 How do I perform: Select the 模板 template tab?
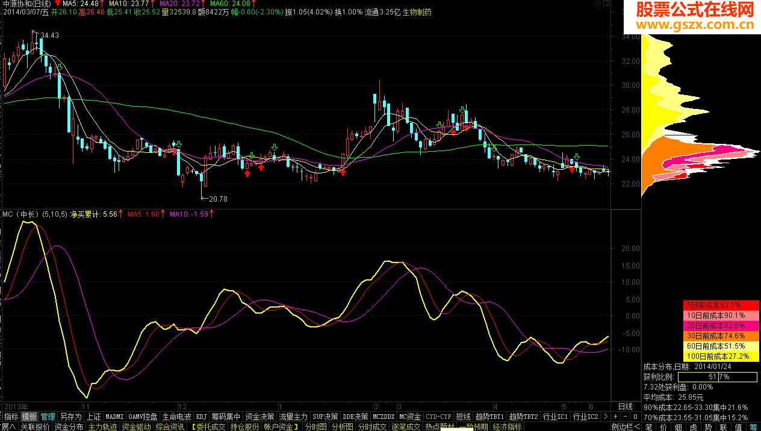pyautogui.click(x=30, y=417)
